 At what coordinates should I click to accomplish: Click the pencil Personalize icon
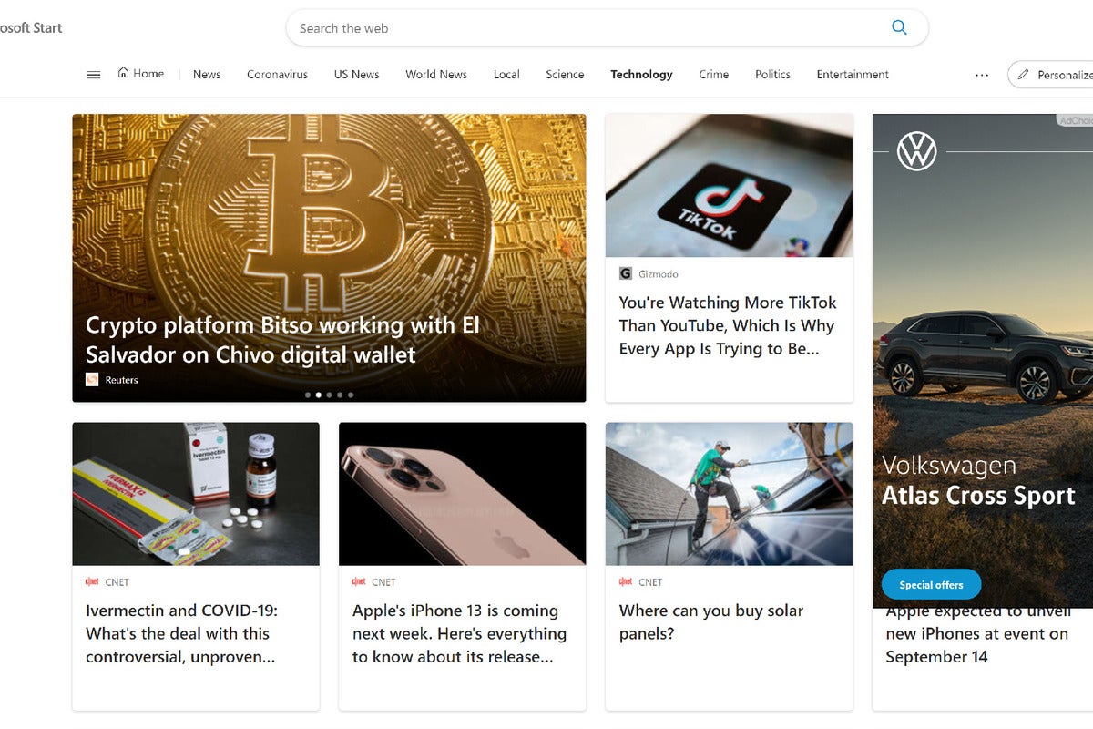[1023, 75]
